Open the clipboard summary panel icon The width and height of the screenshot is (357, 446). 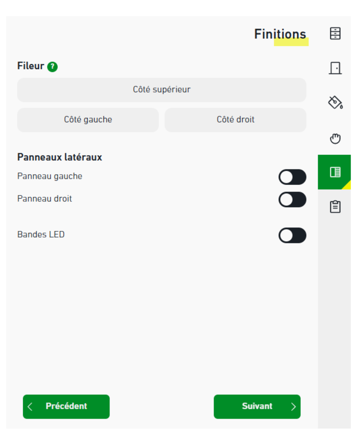click(x=335, y=206)
